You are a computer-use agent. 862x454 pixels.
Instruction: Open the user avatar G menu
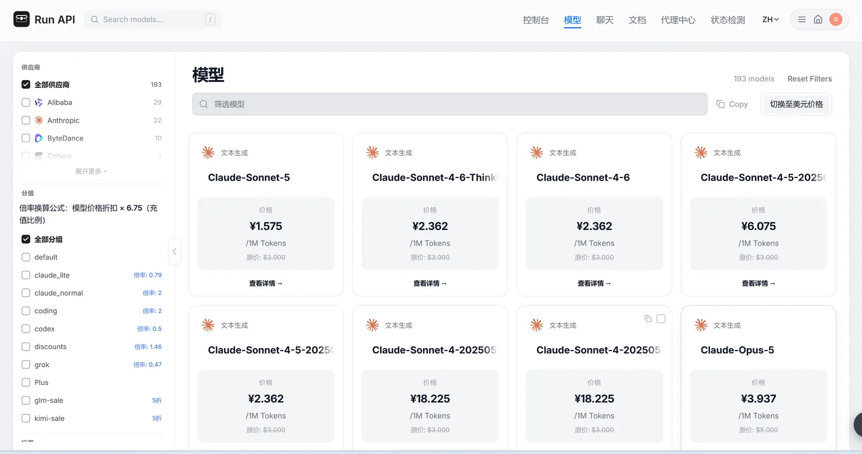[836, 20]
